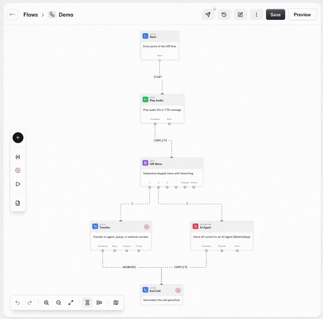
Task: Click the red circled X icon in left toolbar
Action: click(x=18, y=170)
